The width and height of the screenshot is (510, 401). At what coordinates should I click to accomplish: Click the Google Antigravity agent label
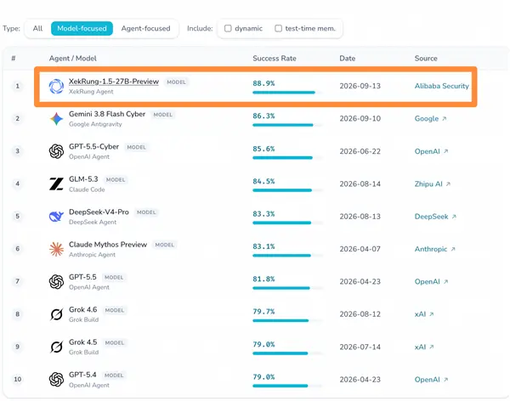pos(95,124)
